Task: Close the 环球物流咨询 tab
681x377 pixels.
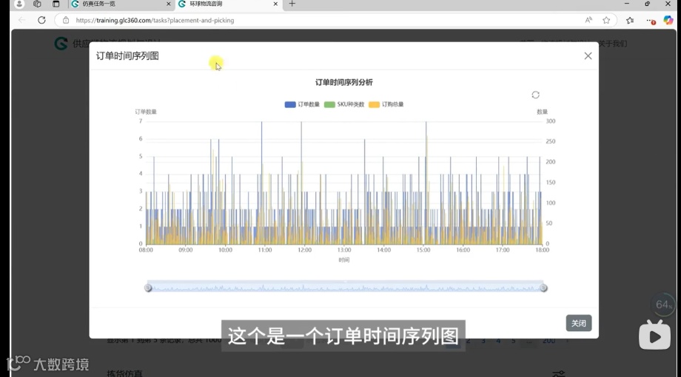Action: click(275, 4)
